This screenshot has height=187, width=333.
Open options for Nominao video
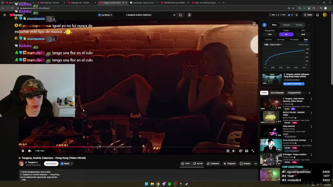(311, 99)
